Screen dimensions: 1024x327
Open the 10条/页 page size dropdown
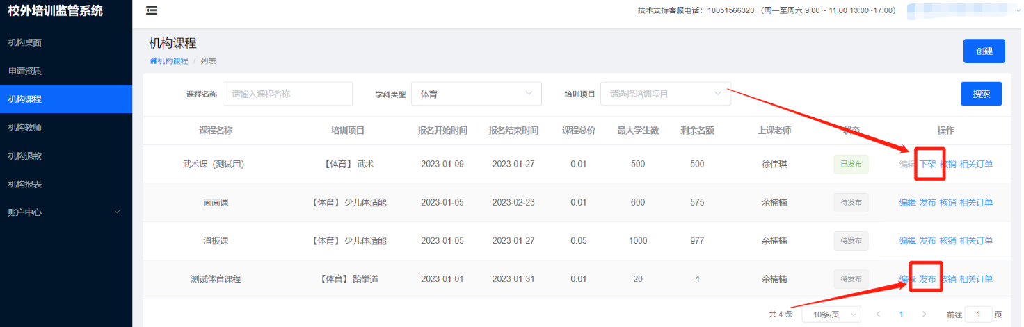pos(831,315)
